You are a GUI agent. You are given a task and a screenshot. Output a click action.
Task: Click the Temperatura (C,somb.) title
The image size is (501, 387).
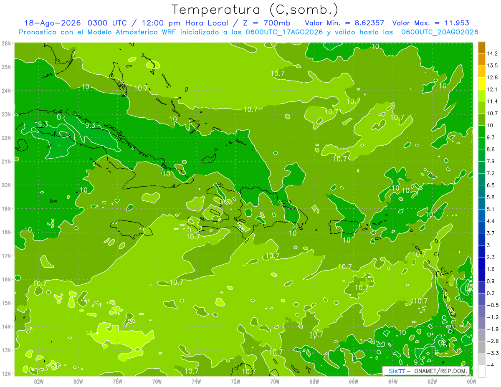click(x=255, y=10)
